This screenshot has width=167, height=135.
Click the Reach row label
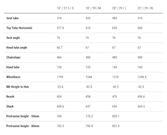click(x=10, y=97)
